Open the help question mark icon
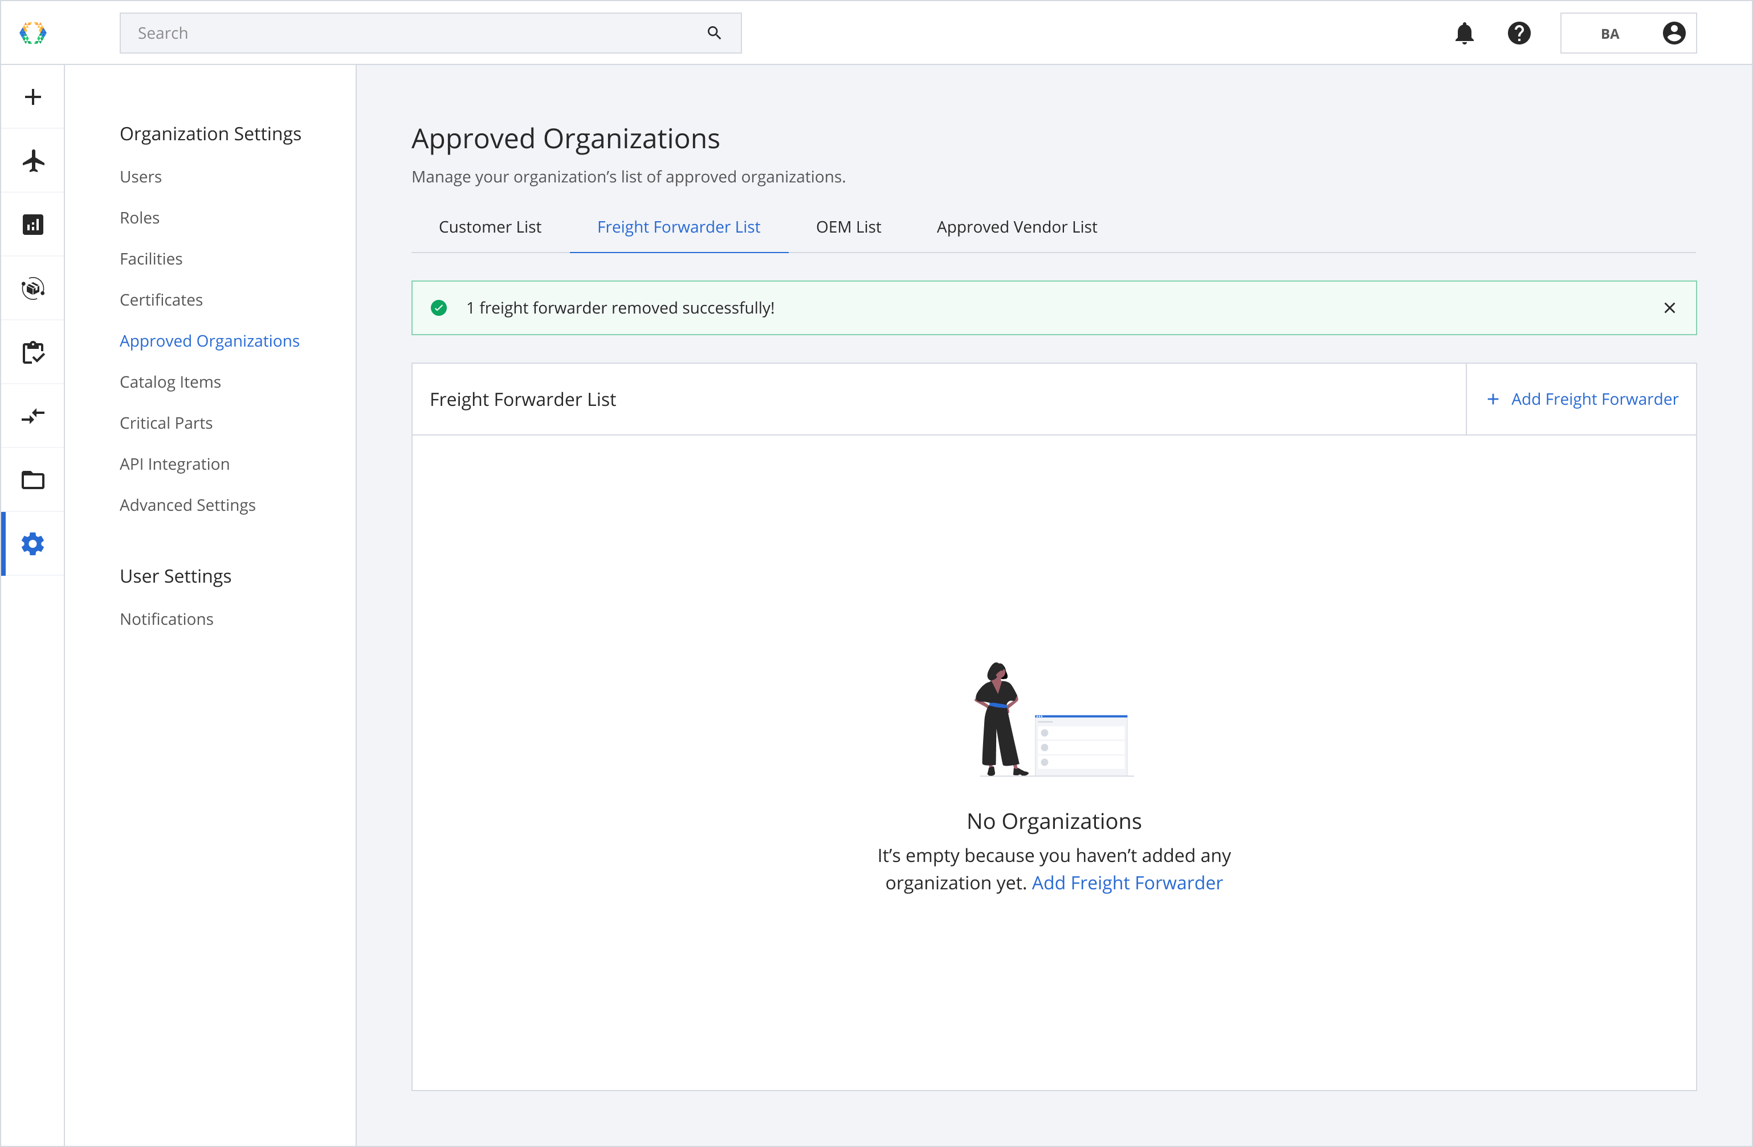This screenshot has height=1147, width=1753. [x=1519, y=33]
